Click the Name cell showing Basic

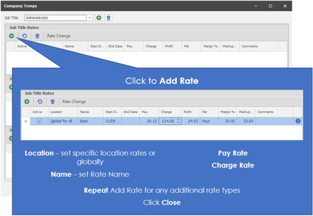coord(91,121)
